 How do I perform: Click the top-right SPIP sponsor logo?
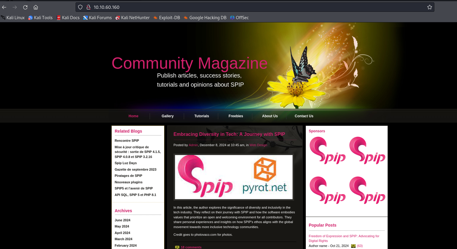tap(367, 150)
